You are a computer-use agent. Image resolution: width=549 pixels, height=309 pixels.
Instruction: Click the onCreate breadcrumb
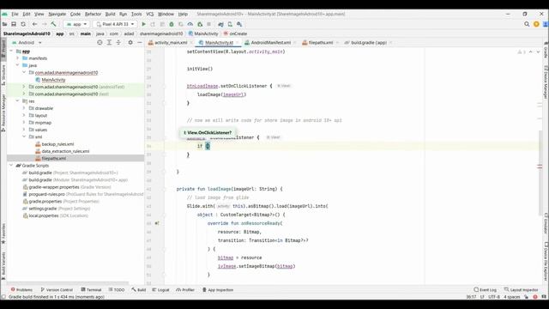click(235, 33)
